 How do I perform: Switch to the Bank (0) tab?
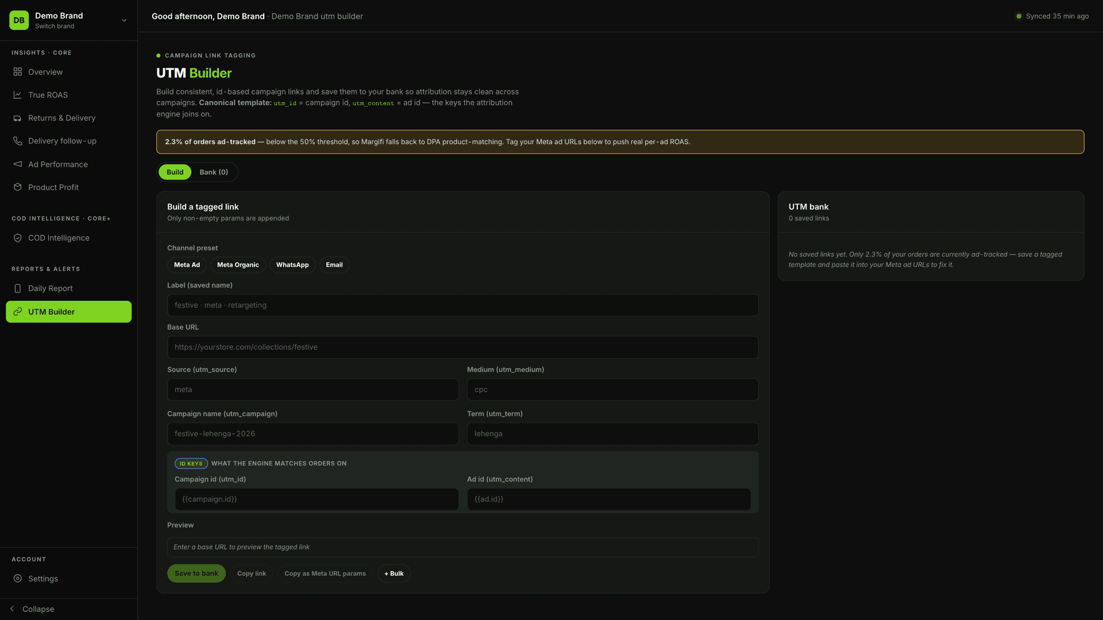pos(214,172)
